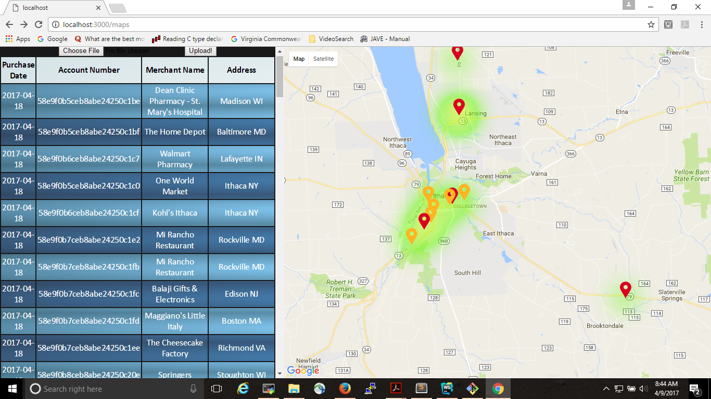711x399 pixels.
Task: Click the 'Edison NJ' address cell
Action: click(242, 294)
